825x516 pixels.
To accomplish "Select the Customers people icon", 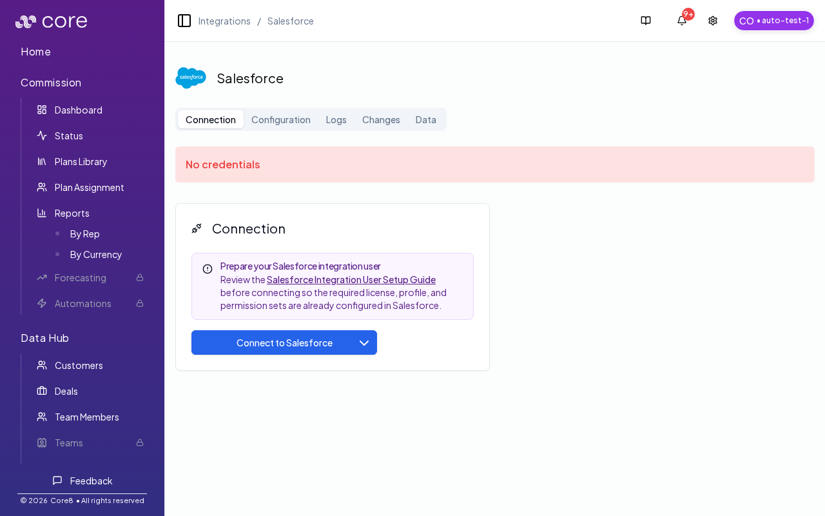I will coord(41,365).
